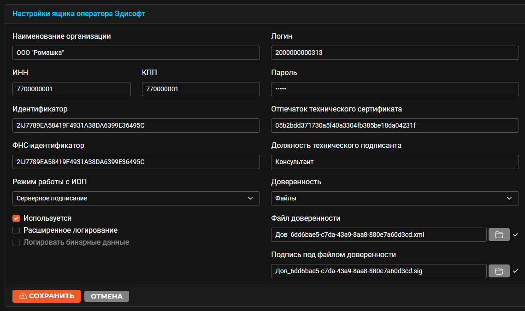Click the 'Пароль' input field
This screenshot has width=525, height=311.
click(x=395, y=89)
